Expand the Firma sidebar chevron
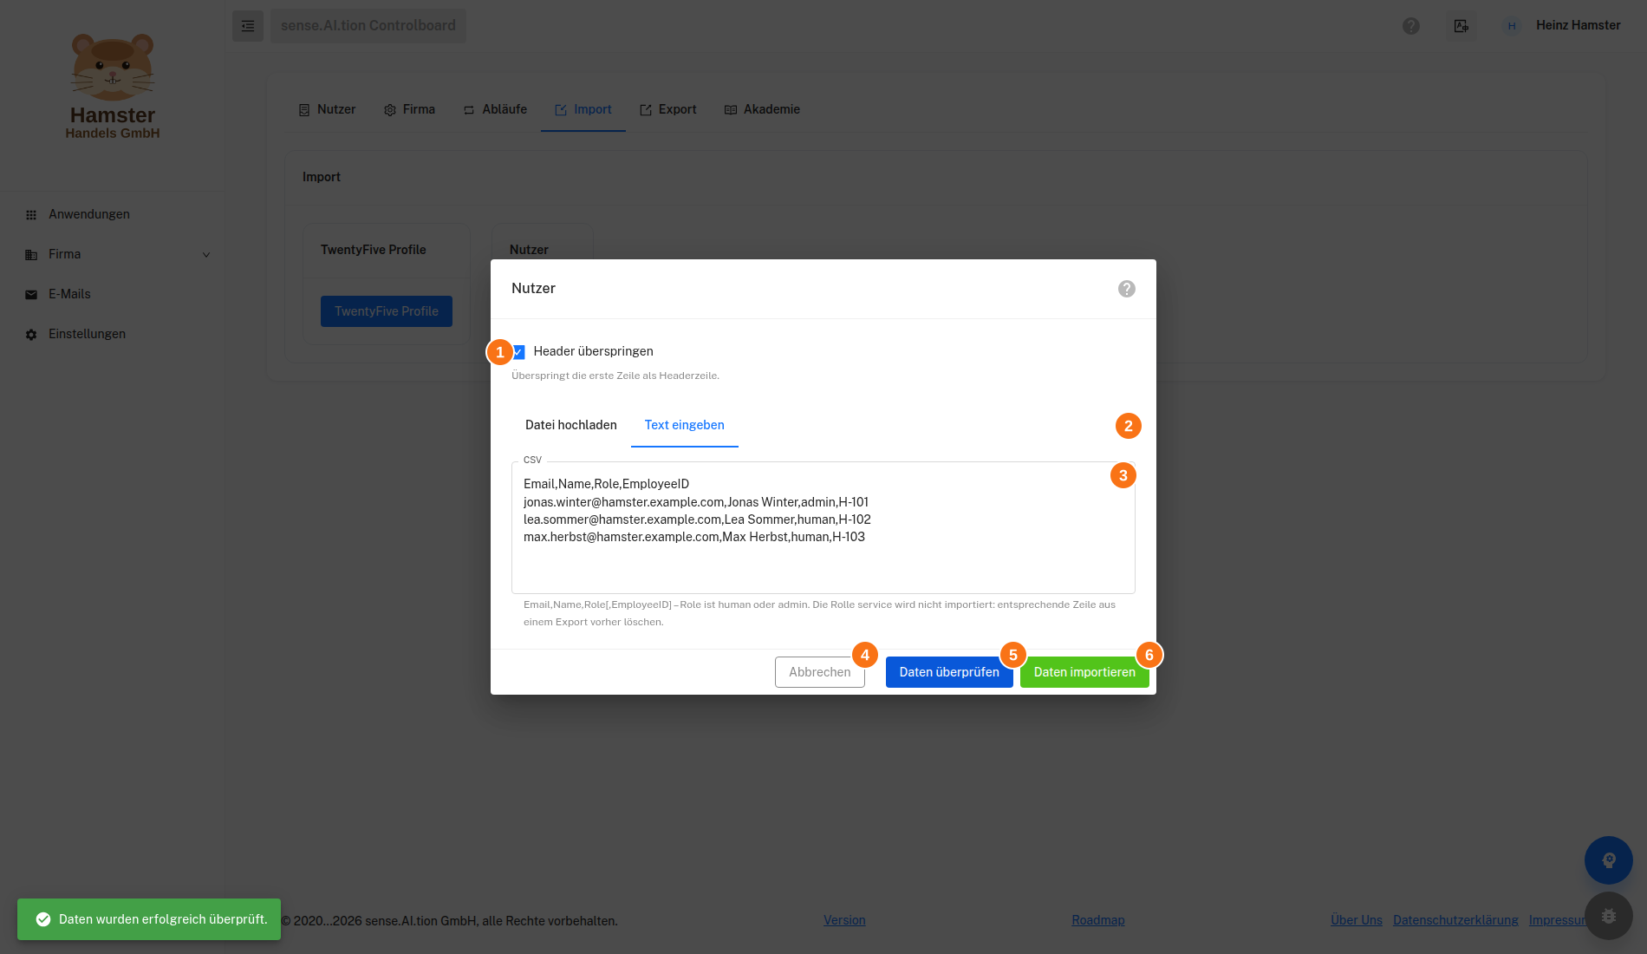1647x954 pixels. point(206,255)
